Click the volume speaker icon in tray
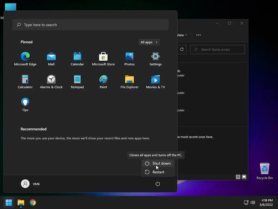 coord(253,202)
